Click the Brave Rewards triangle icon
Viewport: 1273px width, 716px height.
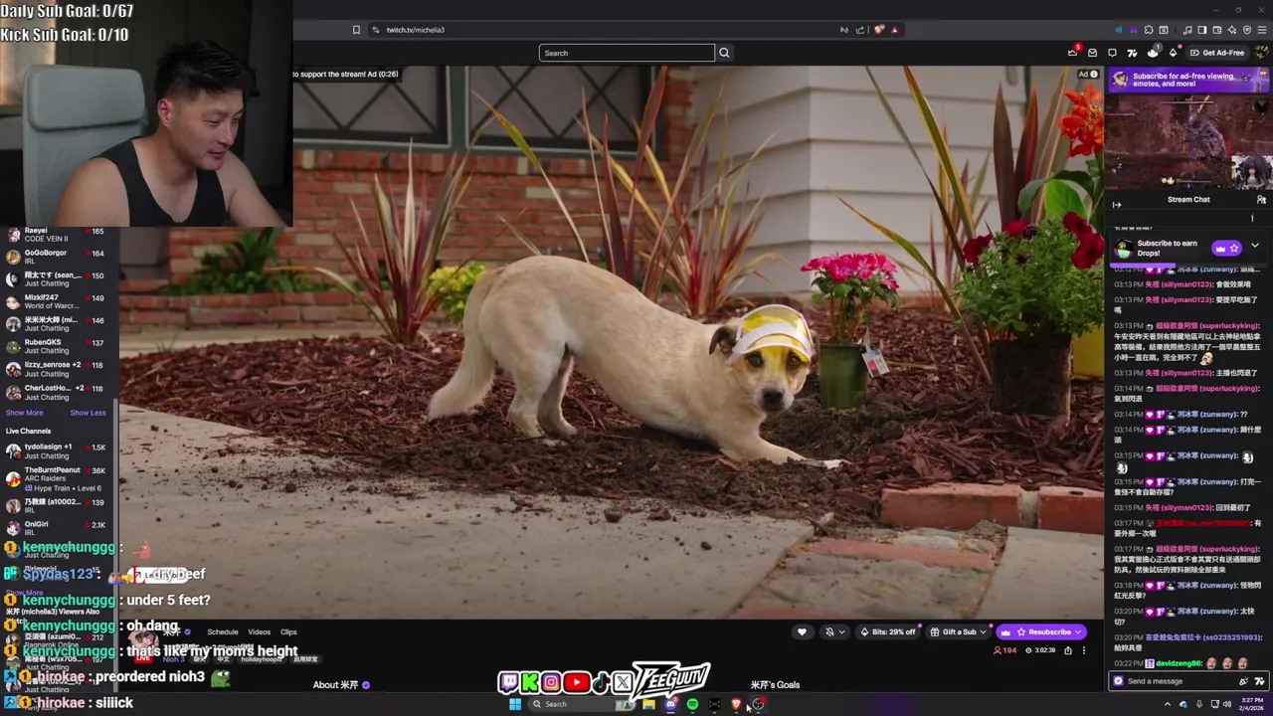[x=894, y=30]
